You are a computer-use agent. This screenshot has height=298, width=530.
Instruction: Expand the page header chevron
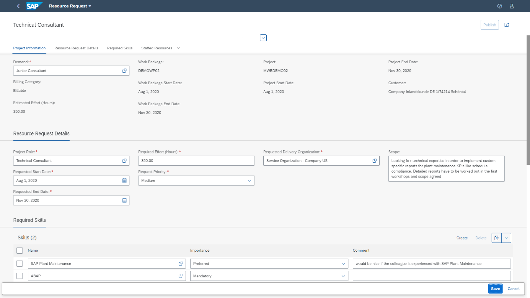(263, 38)
